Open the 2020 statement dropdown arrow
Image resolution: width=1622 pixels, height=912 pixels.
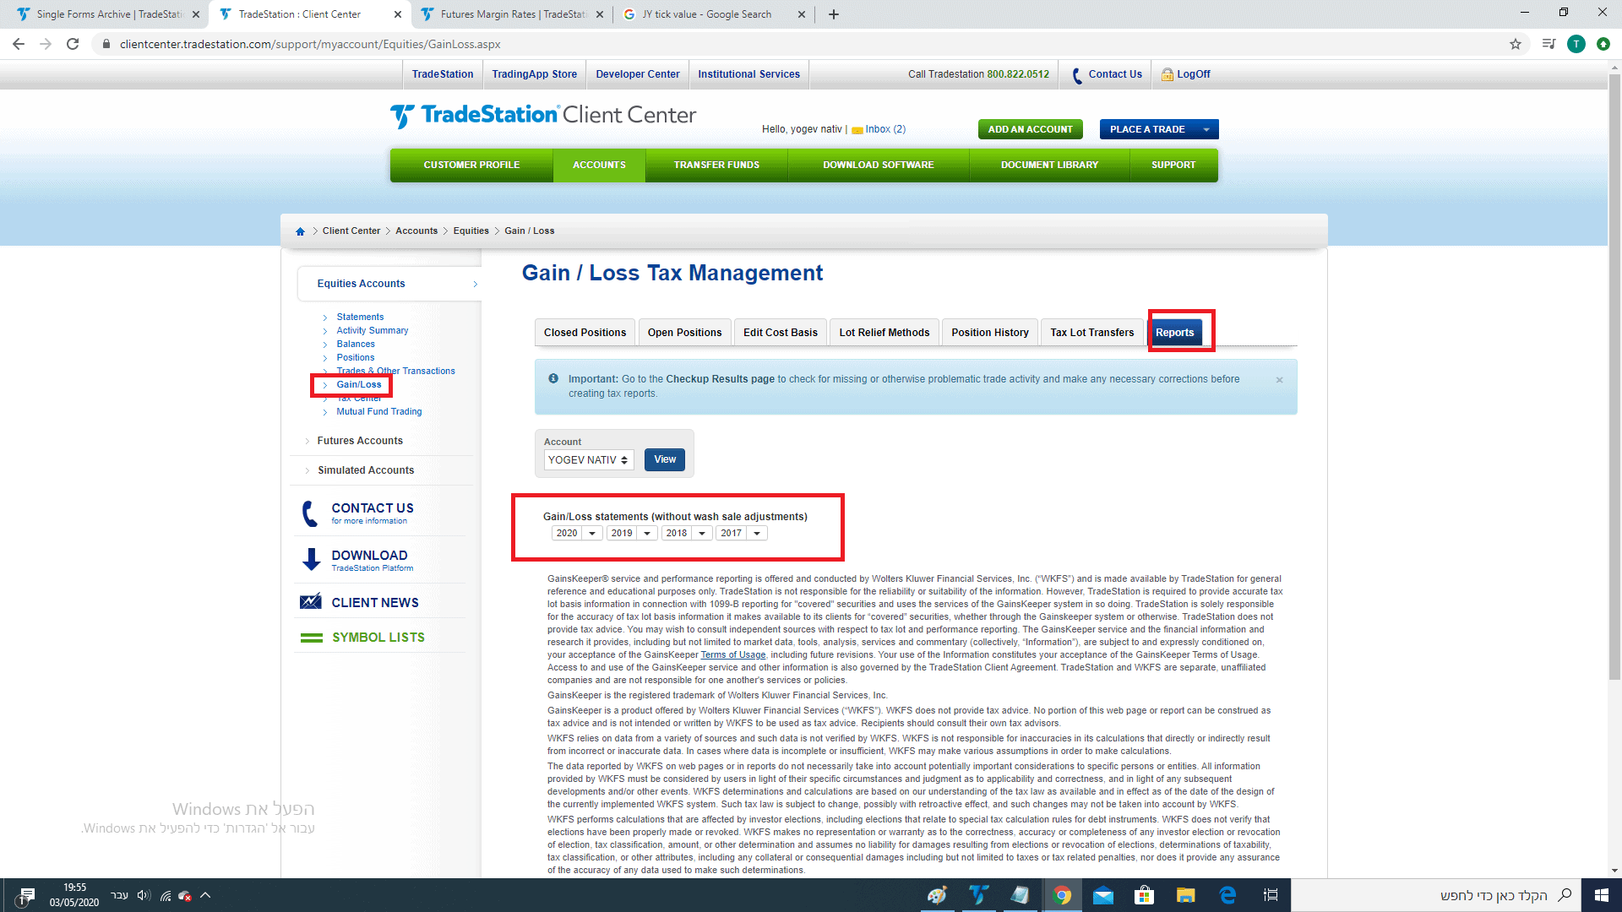592,534
